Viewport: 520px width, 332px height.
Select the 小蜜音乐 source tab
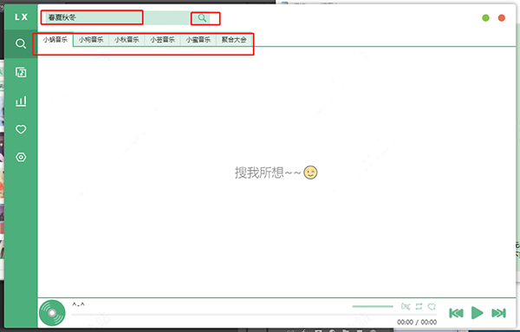pyautogui.click(x=198, y=40)
